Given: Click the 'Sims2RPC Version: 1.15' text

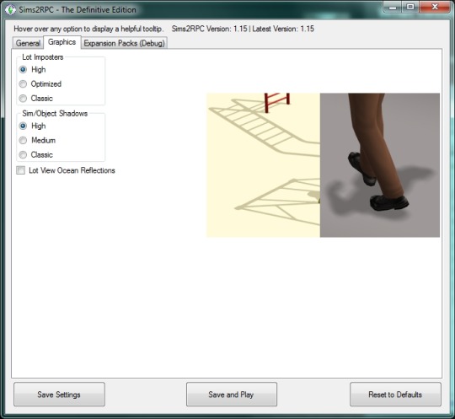Looking at the screenshot, I should tap(210, 29).
